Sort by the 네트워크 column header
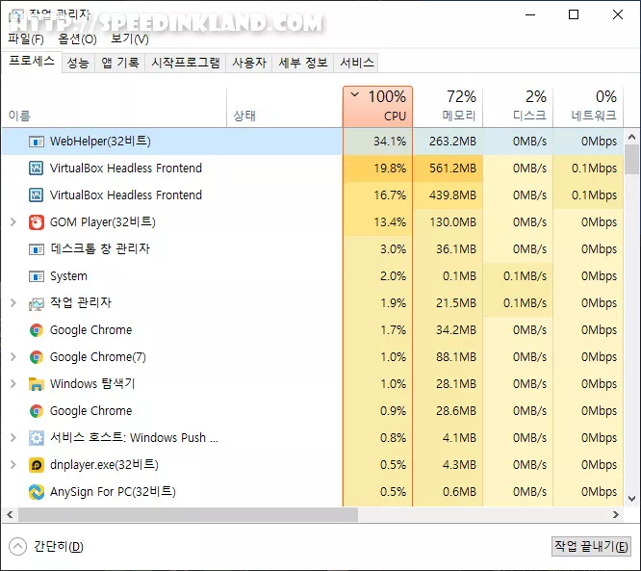 pos(588,107)
